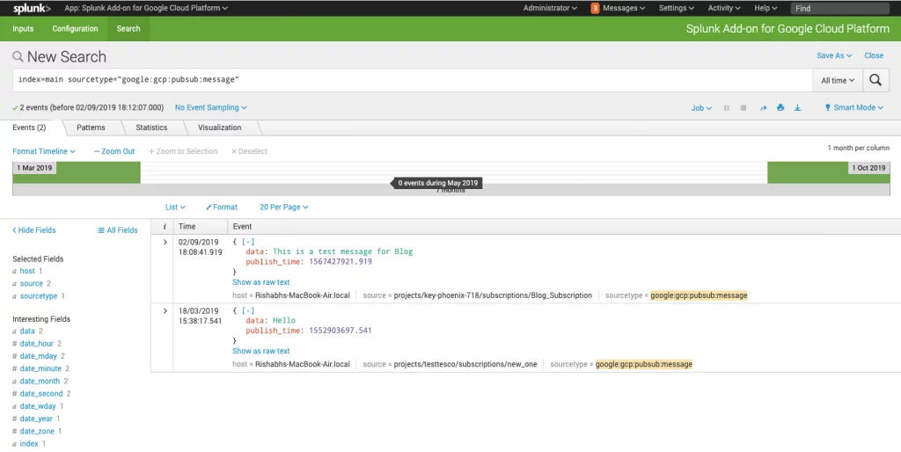Click Hide Fields
The image size is (901, 452).
point(34,230)
